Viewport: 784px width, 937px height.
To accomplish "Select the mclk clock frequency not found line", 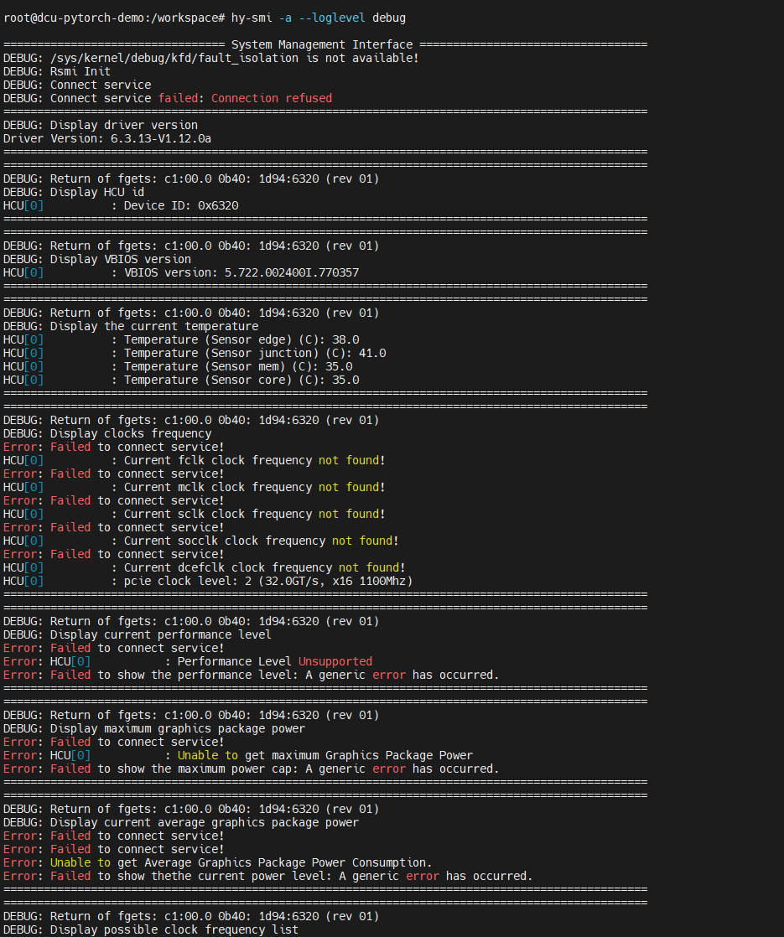I will (x=195, y=488).
